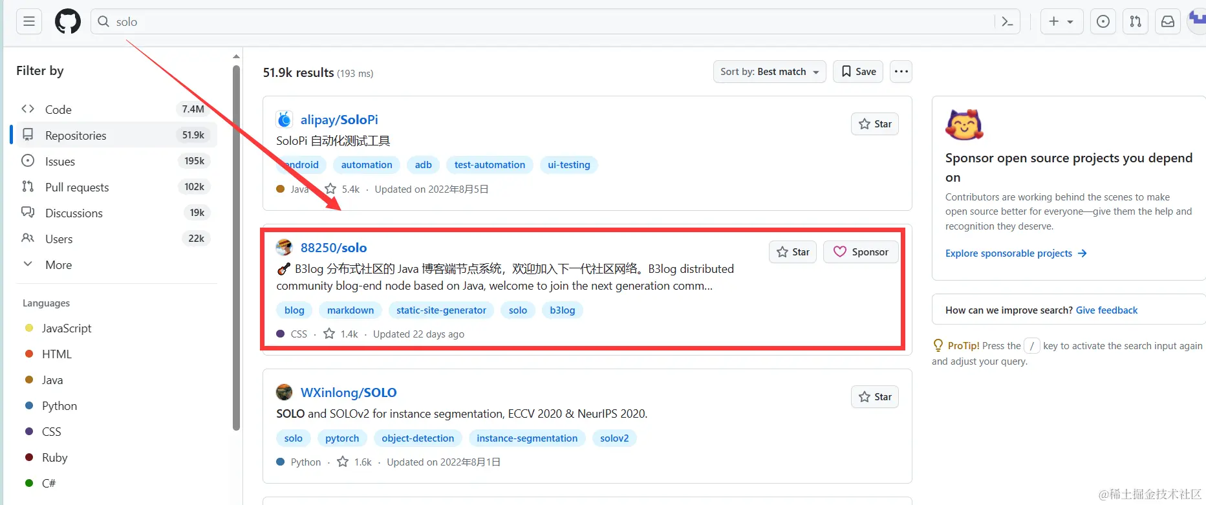Viewport: 1206px width, 505px height.
Task: Sponsor the 88250/solo repository
Action: click(x=861, y=252)
